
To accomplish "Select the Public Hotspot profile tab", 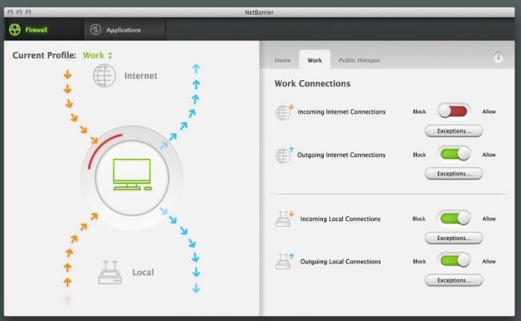I will tap(359, 60).
